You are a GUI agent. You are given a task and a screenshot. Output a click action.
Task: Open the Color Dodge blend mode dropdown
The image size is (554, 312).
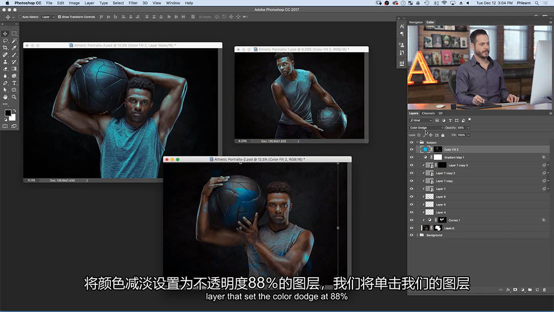[426, 128]
